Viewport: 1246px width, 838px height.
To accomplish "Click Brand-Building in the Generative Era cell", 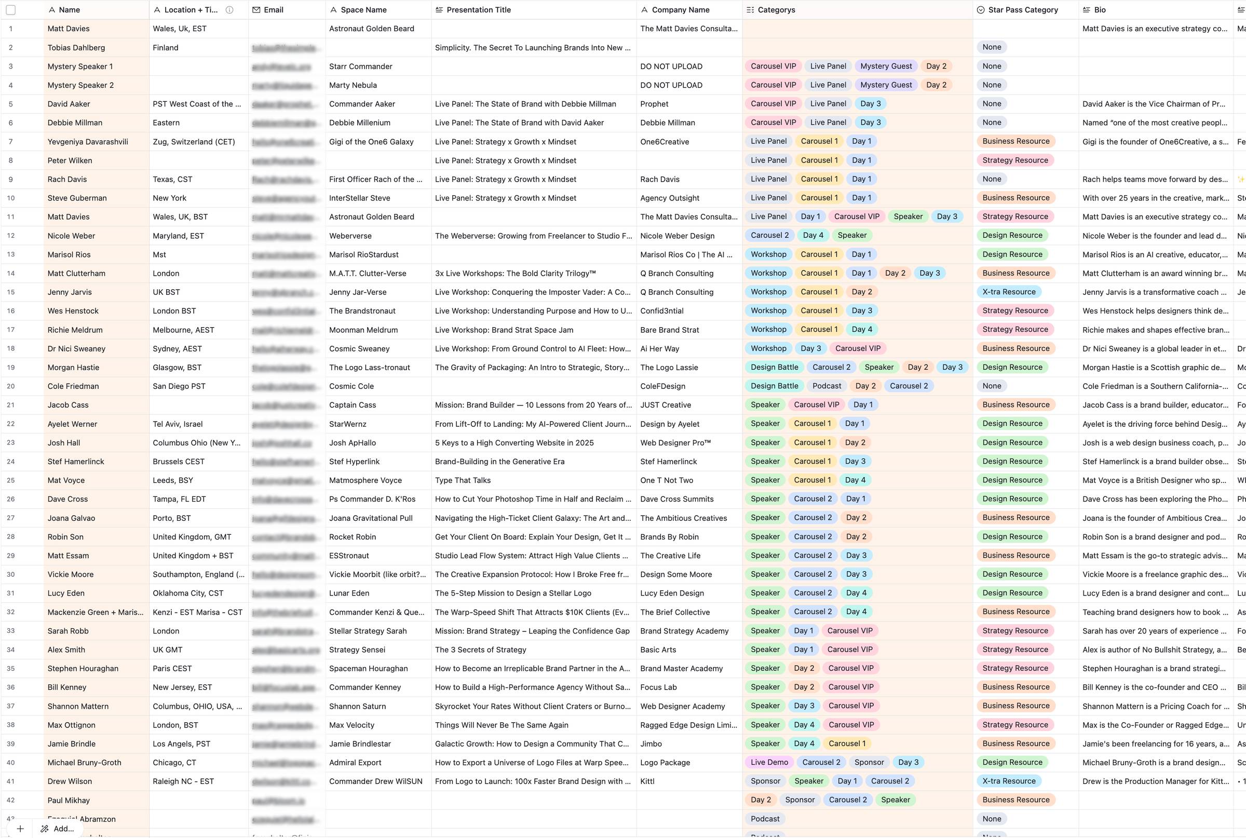I will pyautogui.click(x=534, y=461).
